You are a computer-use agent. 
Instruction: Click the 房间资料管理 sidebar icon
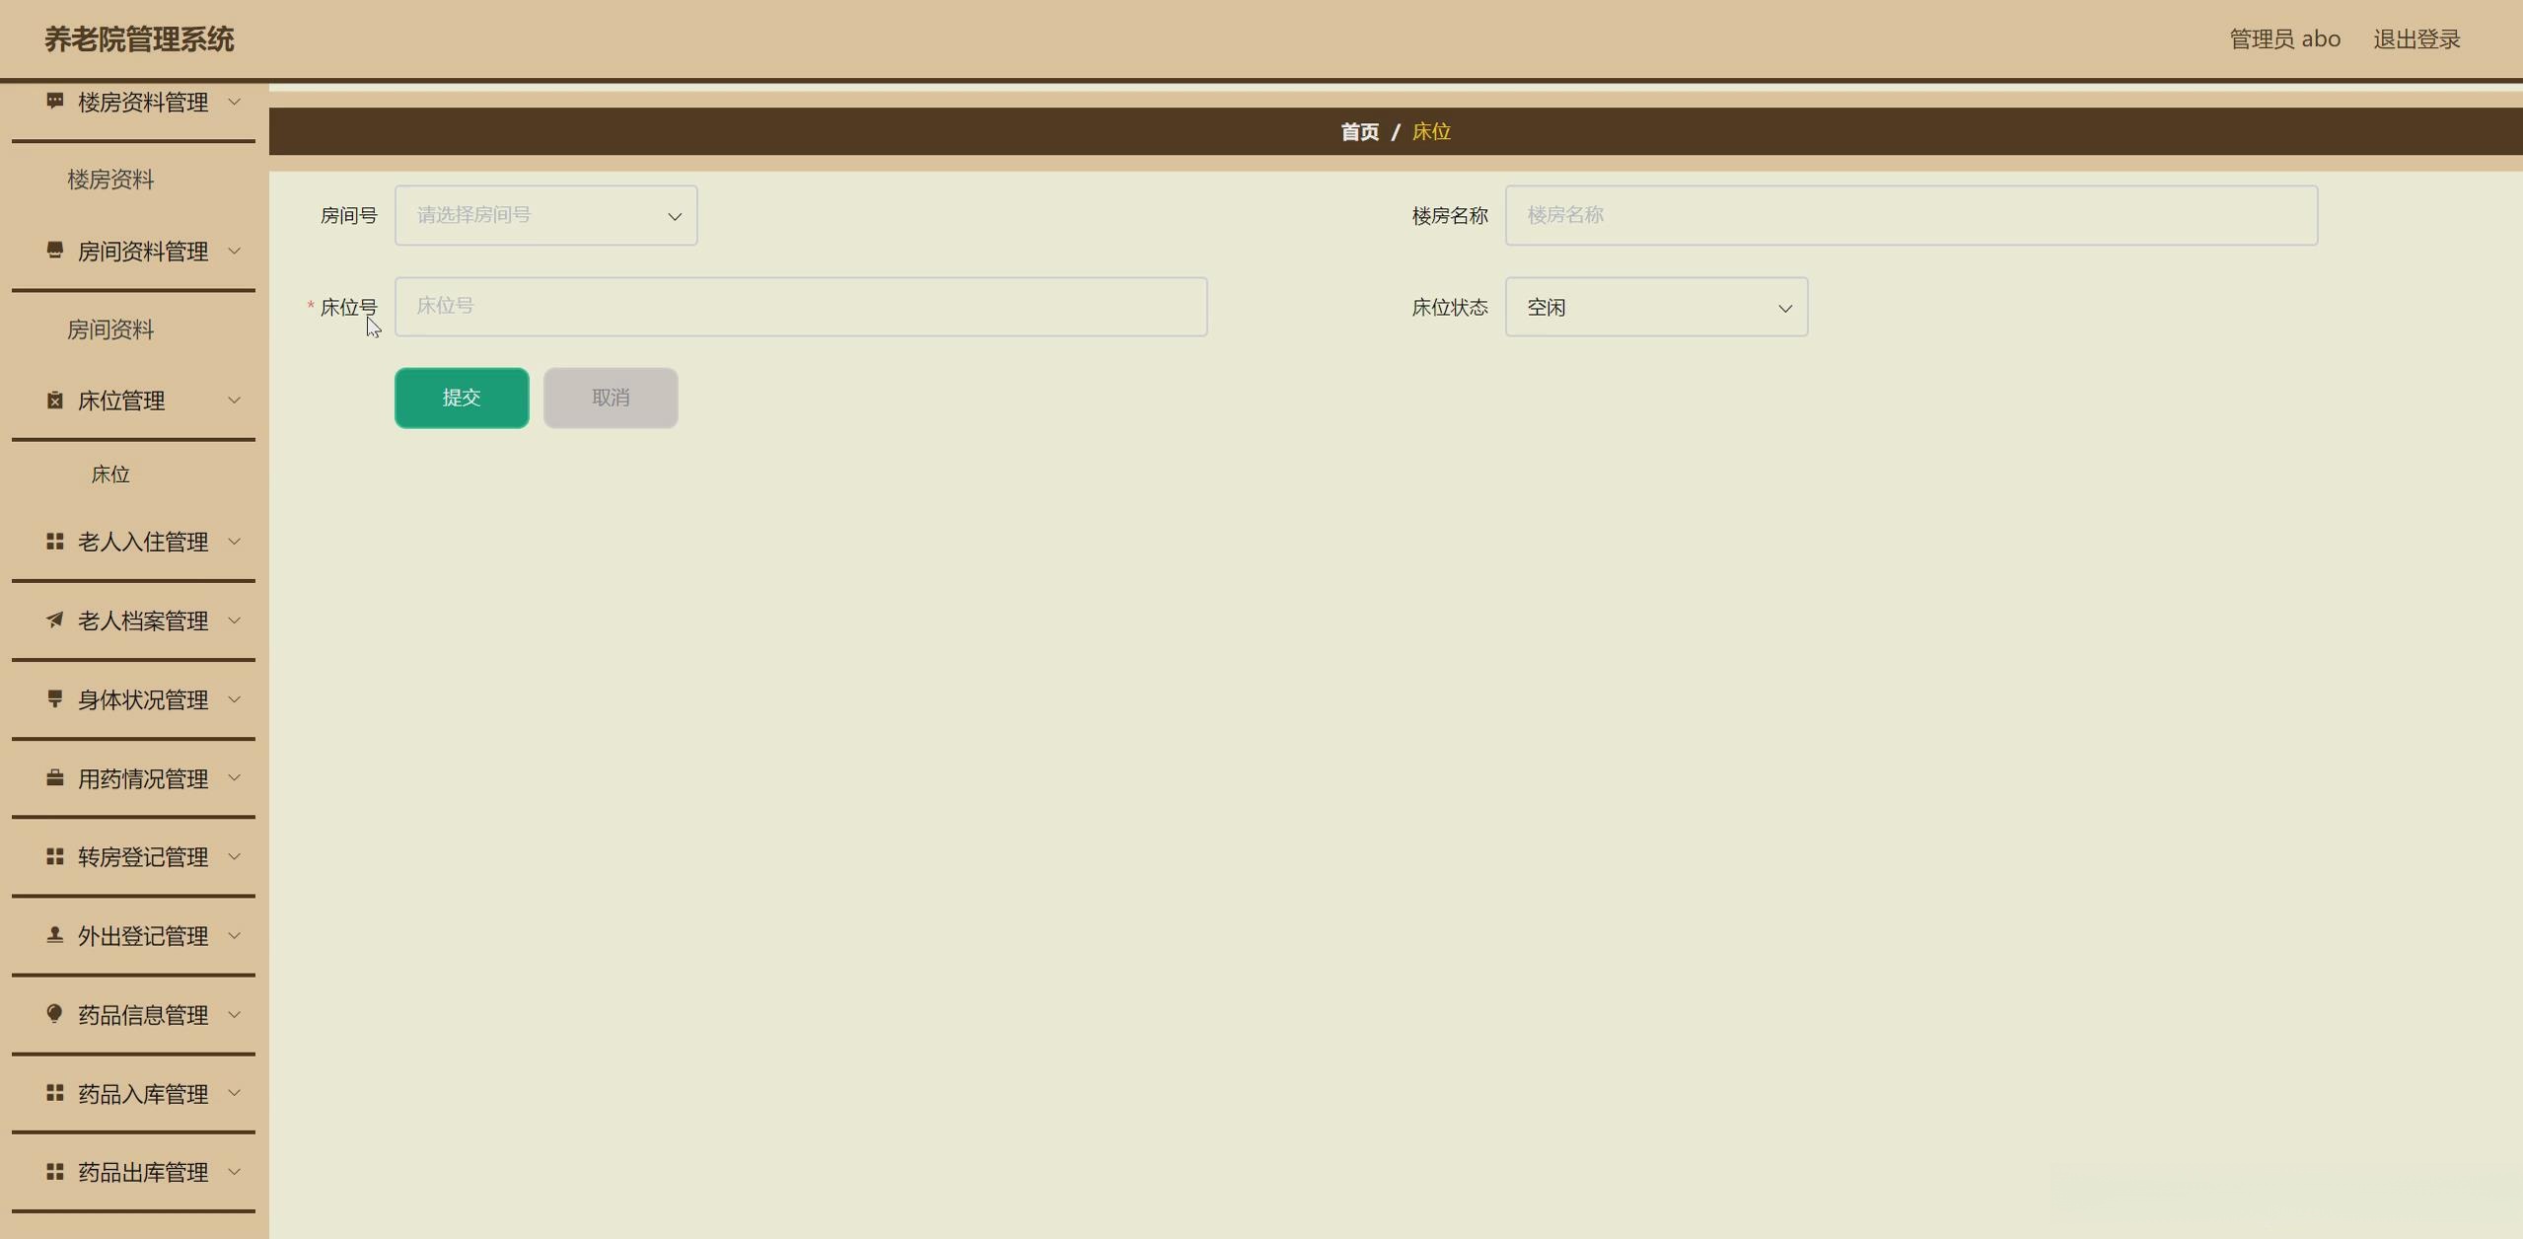(55, 251)
